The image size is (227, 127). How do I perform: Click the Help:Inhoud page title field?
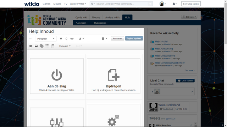85,31
